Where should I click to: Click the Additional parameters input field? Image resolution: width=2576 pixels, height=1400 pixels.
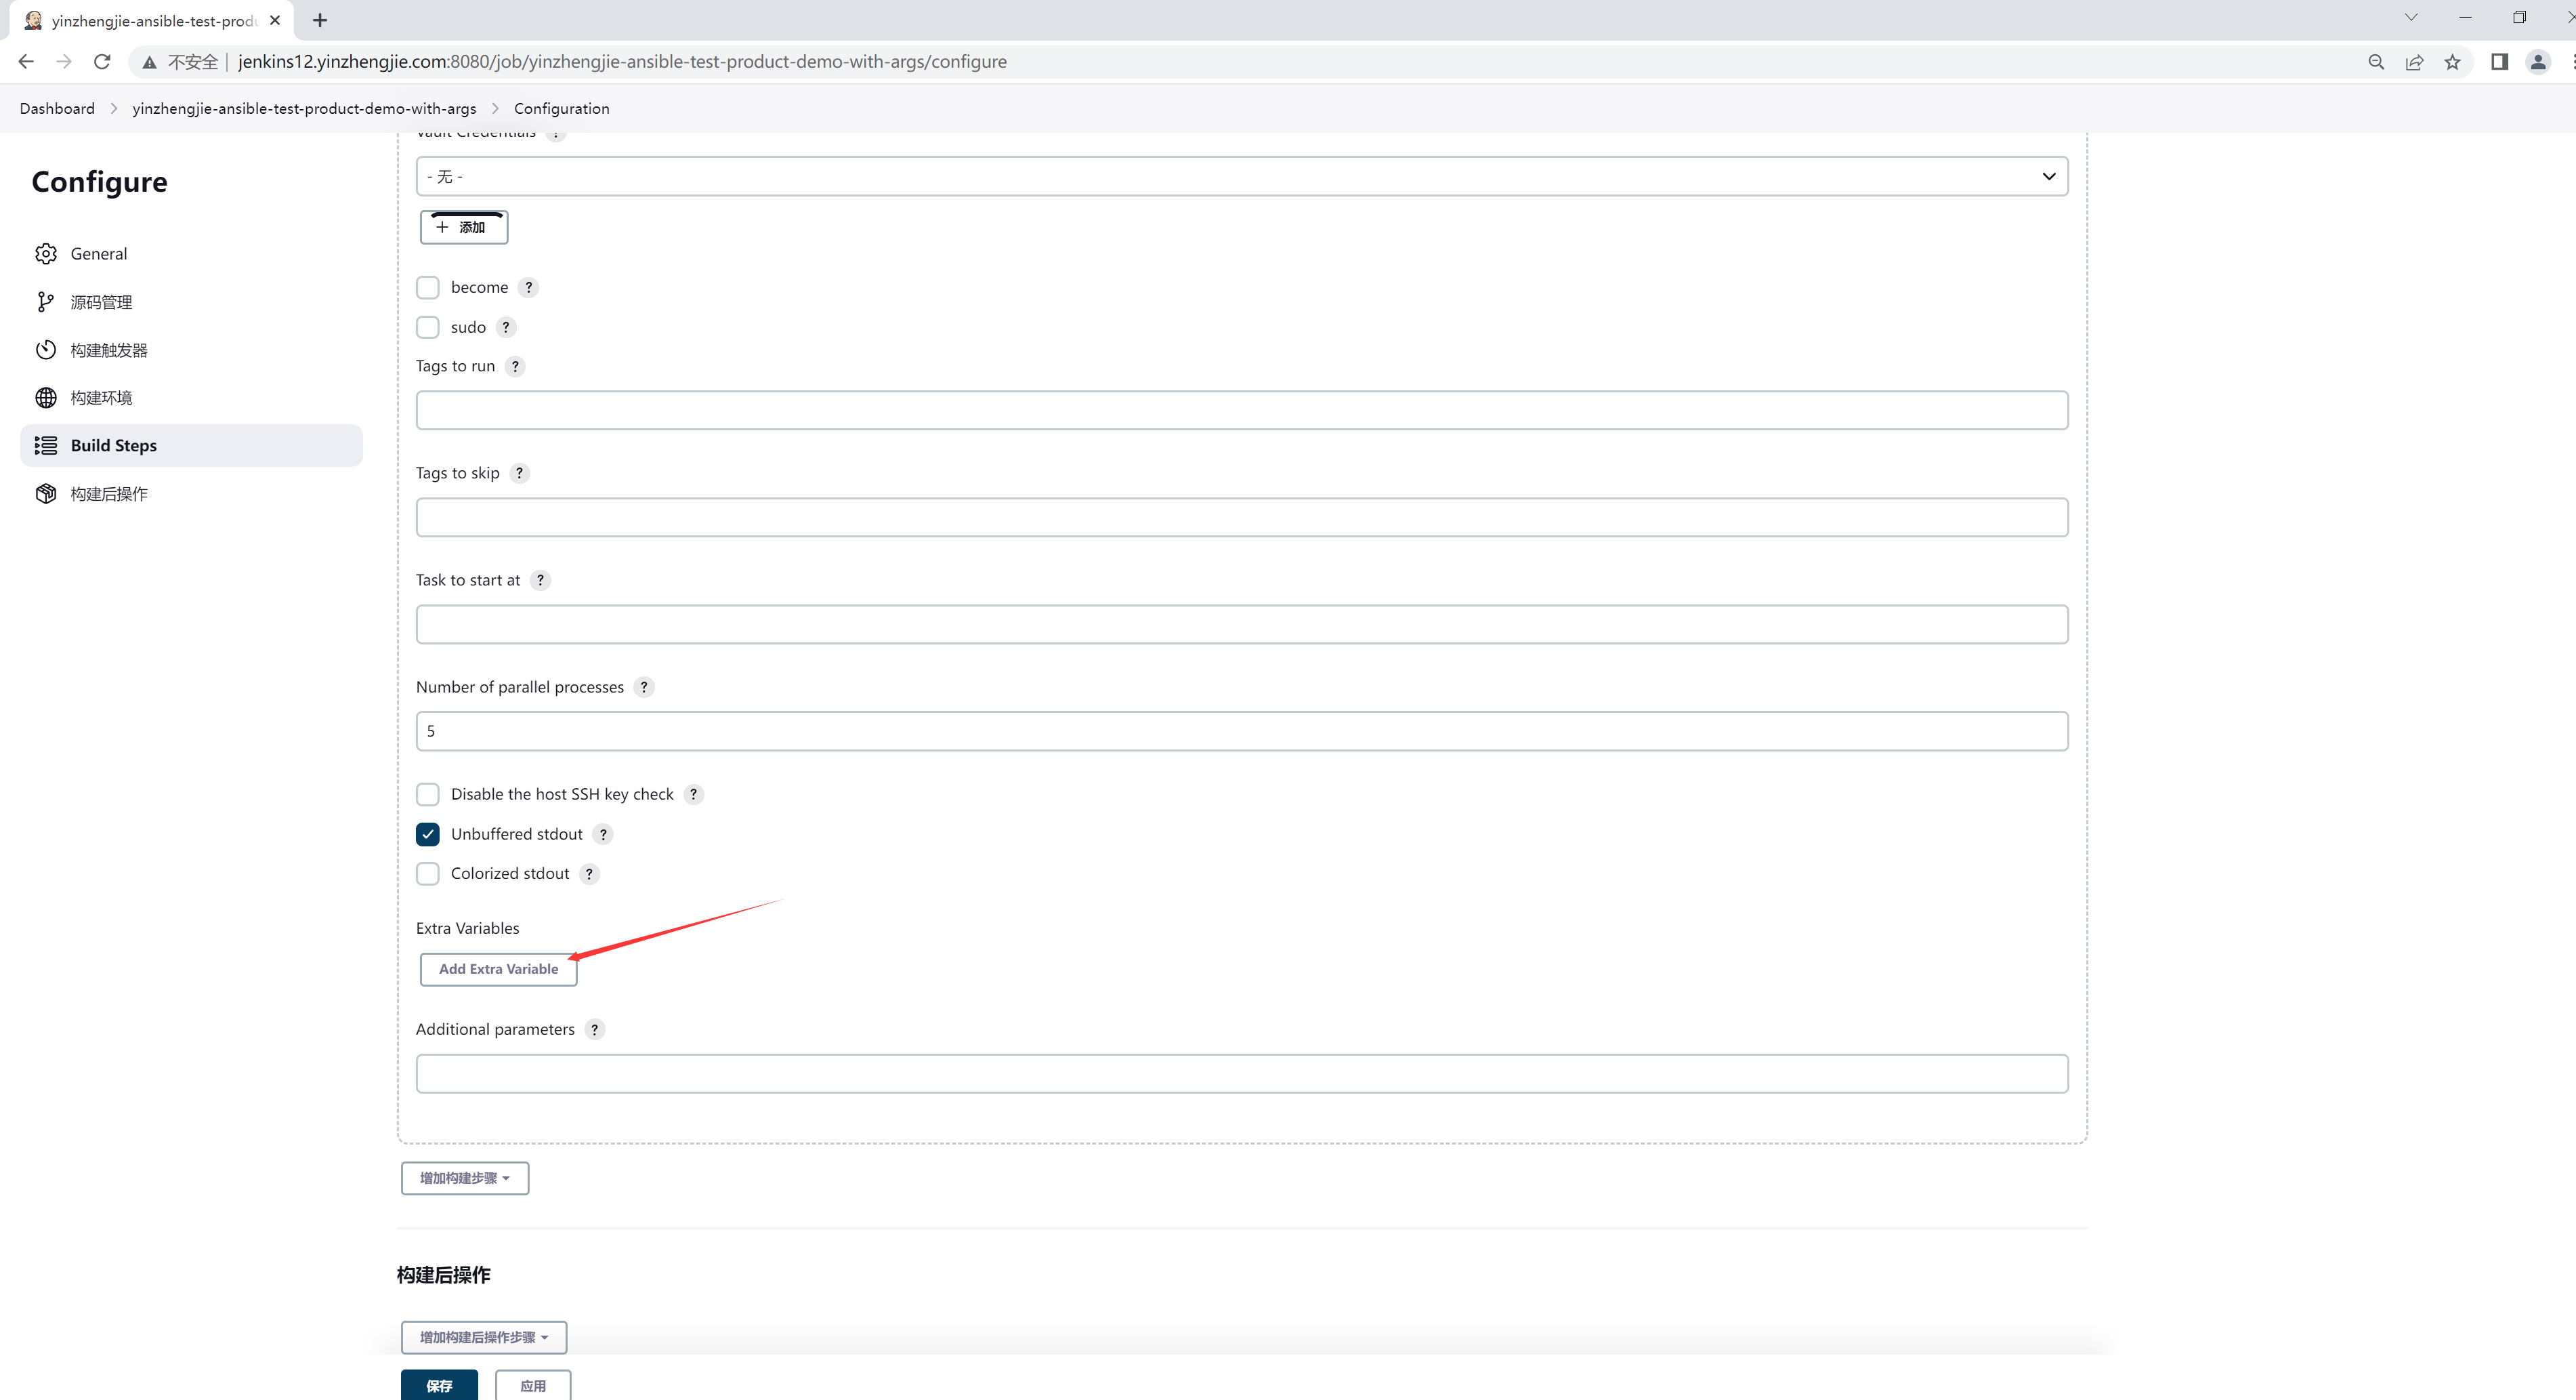pyautogui.click(x=1241, y=1074)
